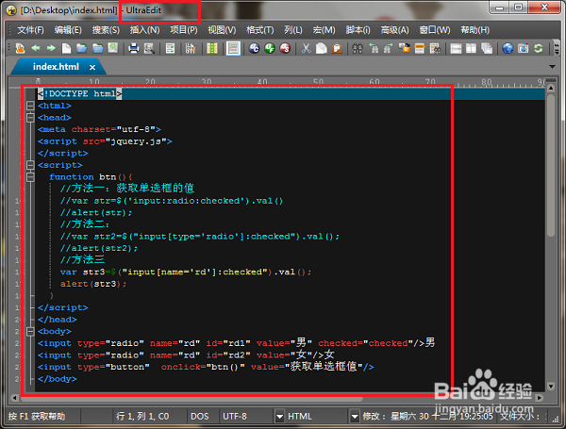Open Replace using the replace icon
The height and width of the screenshot is (429, 566).
(404, 48)
